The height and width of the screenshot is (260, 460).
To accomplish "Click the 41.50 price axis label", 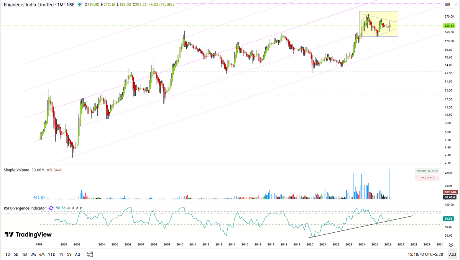I will click(x=449, y=73).
